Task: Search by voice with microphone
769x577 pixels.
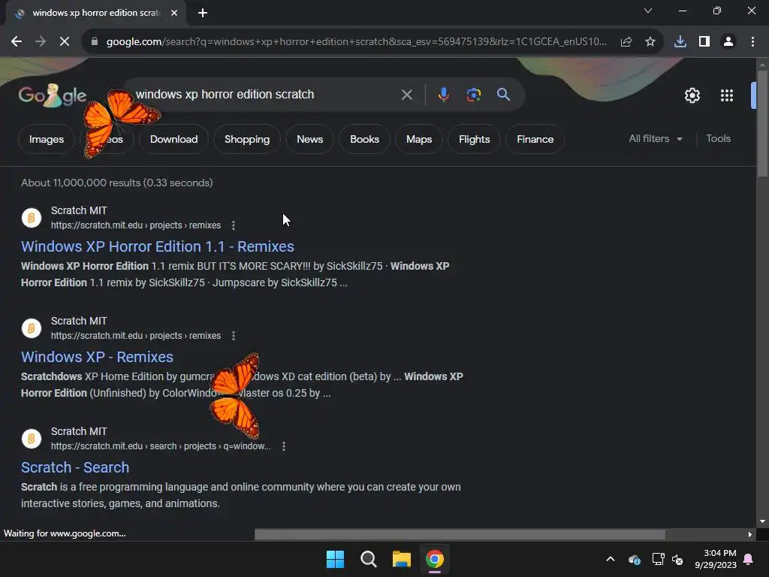Action: 443,94
